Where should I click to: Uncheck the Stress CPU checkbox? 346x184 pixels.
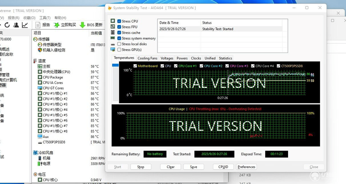(119, 21)
